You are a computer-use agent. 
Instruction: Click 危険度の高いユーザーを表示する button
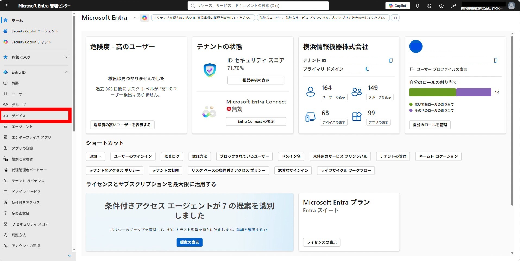click(122, 125)
